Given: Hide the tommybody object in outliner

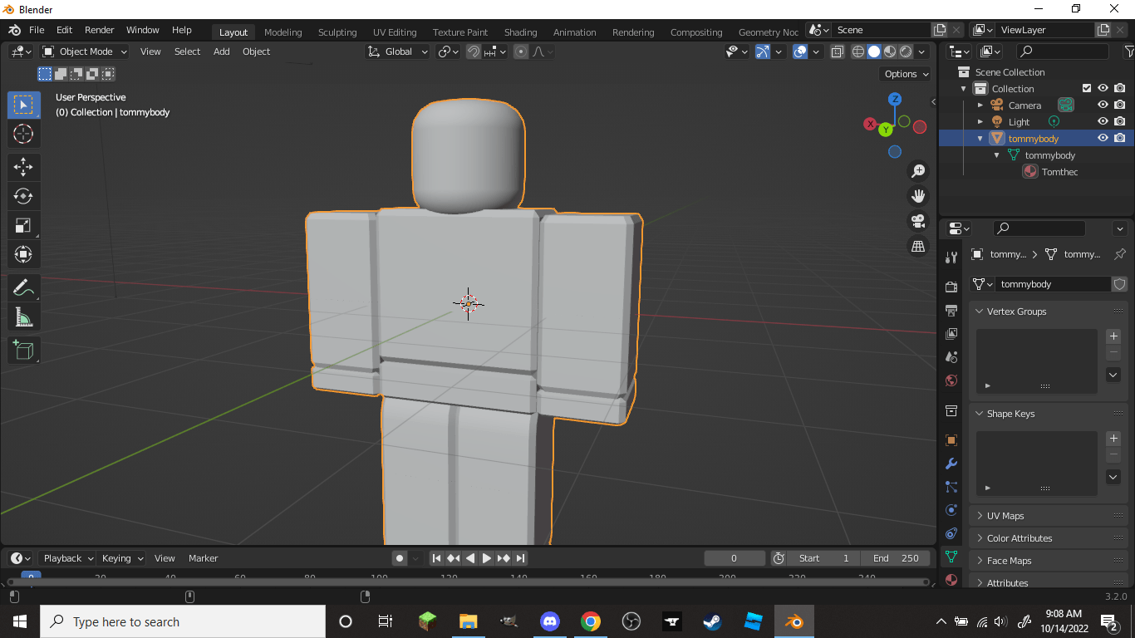Looking at the screenshot, I should pyautogui.click(x=1103, y=139).
